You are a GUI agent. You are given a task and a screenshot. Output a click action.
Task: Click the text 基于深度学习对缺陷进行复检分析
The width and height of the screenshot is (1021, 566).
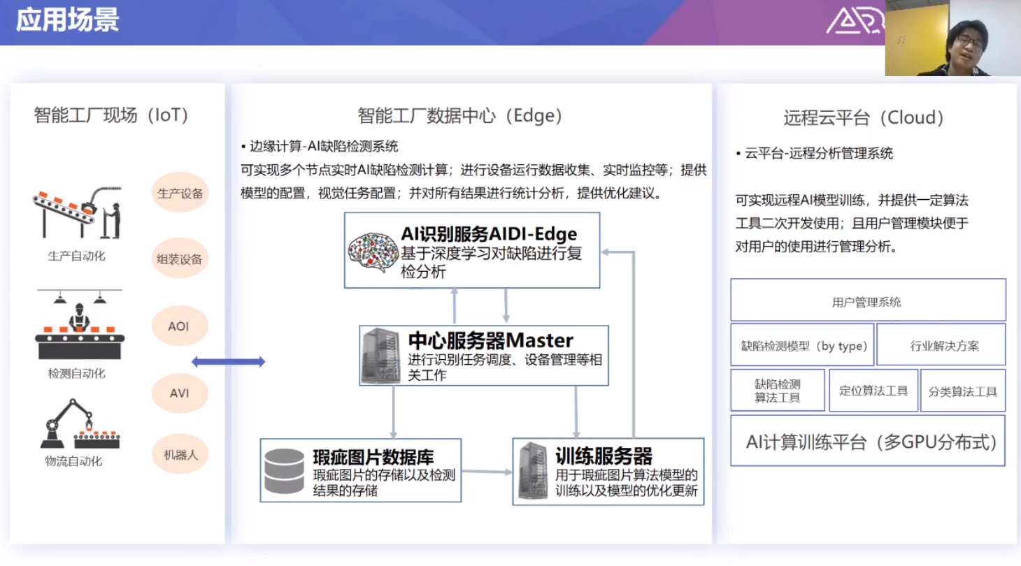(x=491, y=263)
